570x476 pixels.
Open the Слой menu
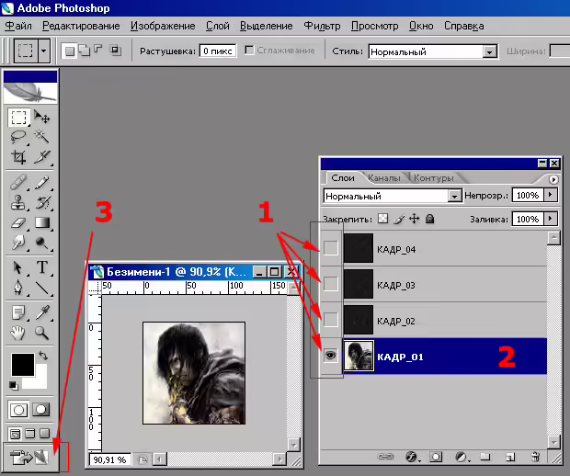(217, 26)
